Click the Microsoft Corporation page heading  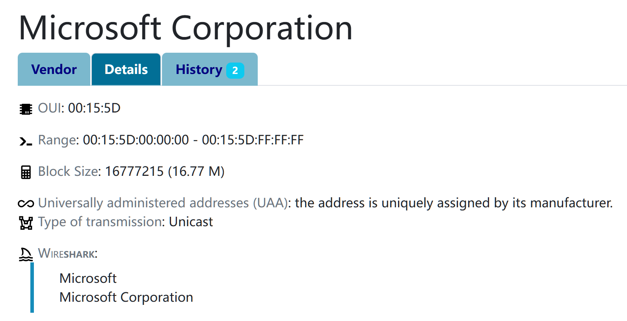(185, 28)
